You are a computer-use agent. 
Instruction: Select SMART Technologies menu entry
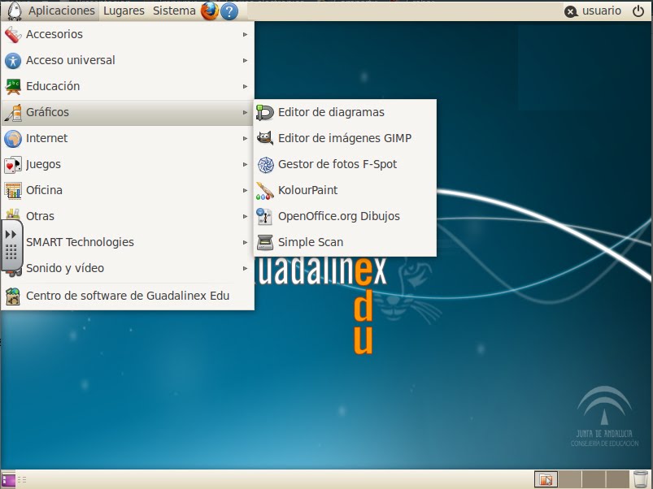128,242
